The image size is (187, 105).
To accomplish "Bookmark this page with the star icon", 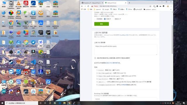I will point(150,6).
